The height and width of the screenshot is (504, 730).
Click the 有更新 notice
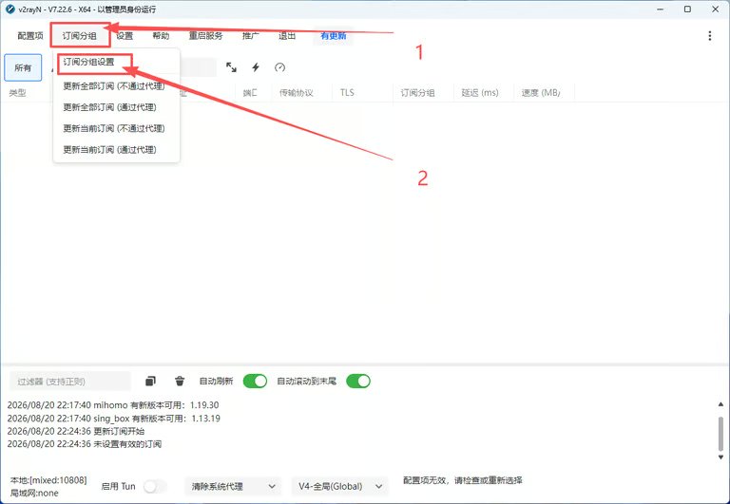pos(334,36)
